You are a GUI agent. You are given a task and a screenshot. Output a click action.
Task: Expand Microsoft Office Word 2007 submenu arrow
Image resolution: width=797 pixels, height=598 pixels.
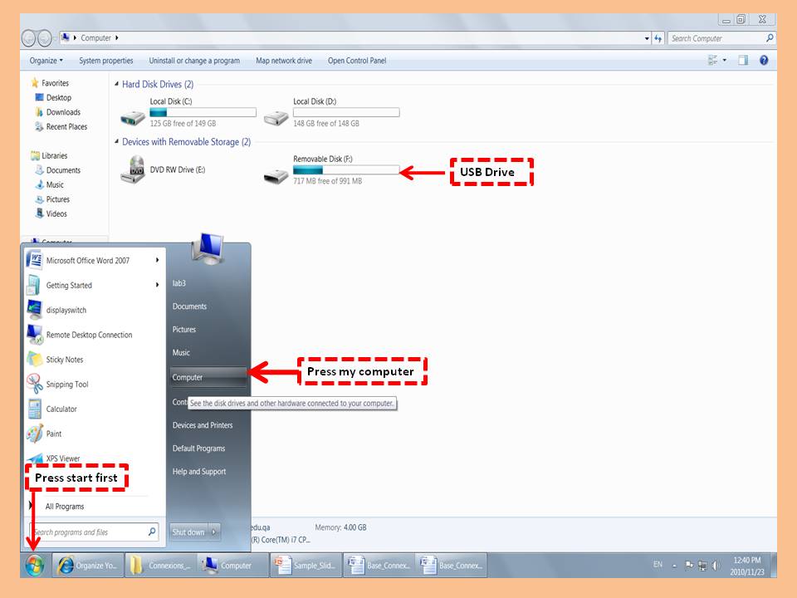[x=157, y=260]
